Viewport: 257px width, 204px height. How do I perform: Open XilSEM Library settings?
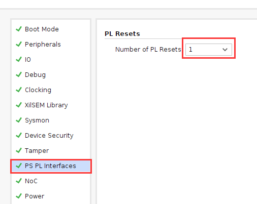coord(51,105)
